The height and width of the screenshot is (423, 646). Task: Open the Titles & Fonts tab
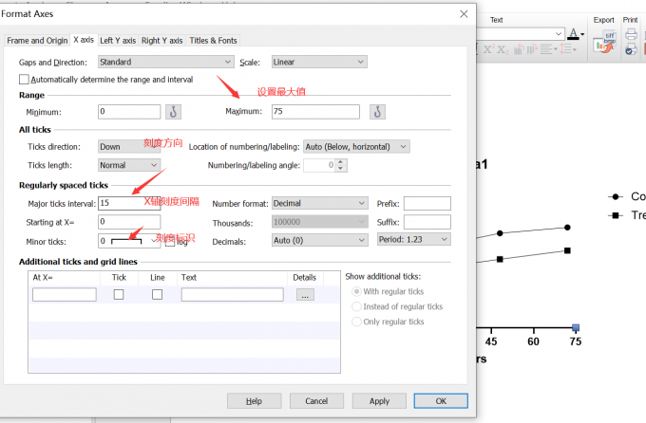click(x=212, y=41)
